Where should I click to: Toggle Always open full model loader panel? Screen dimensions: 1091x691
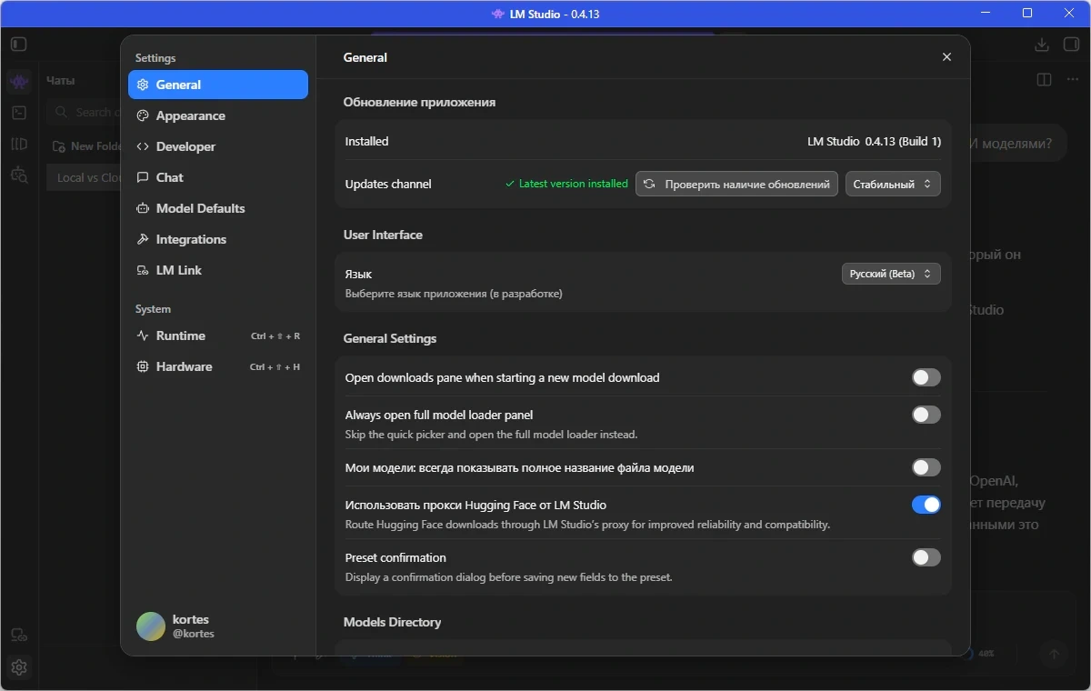pyautogui.click(x=926, y=415)
